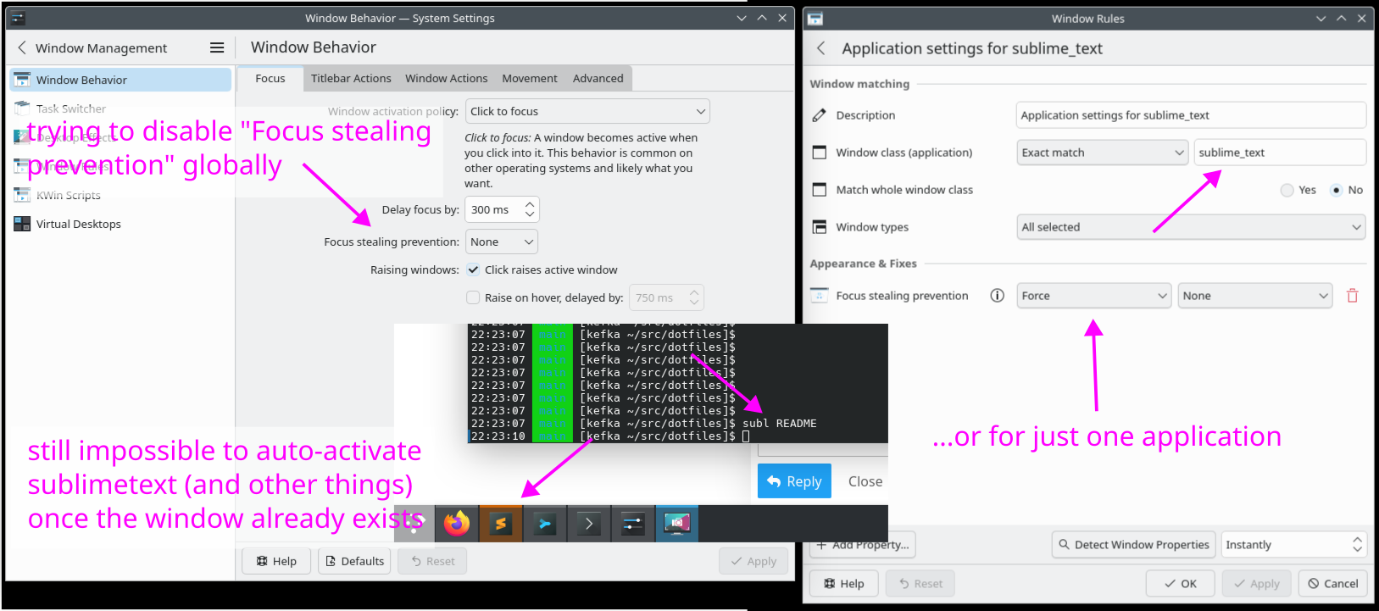The image size is (1379, 611).
Task: Click the Description pencil icon
Action: pos(819,115)
